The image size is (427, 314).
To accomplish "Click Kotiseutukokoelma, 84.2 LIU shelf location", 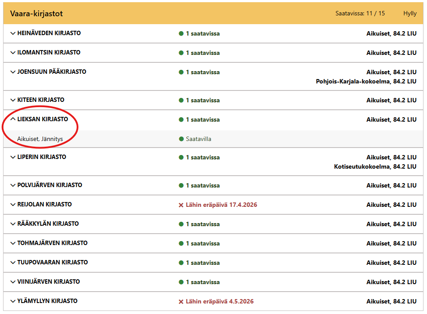I will pyautogui.click(x=375, y=167).
